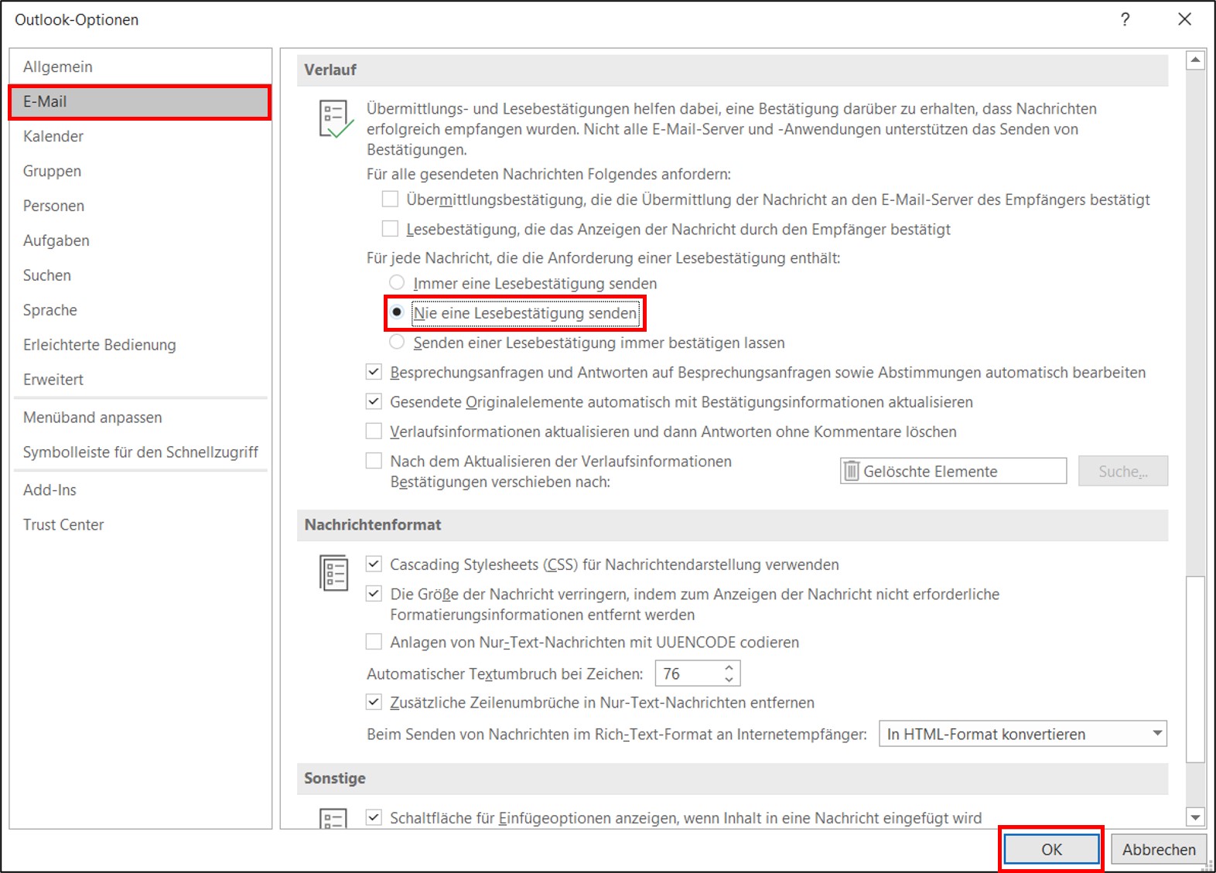
Task: Click the Nachrichtenformat section icon
Action: pos(334,573)
